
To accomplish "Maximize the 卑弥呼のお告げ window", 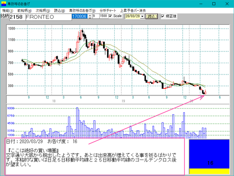I will point(214,4).
